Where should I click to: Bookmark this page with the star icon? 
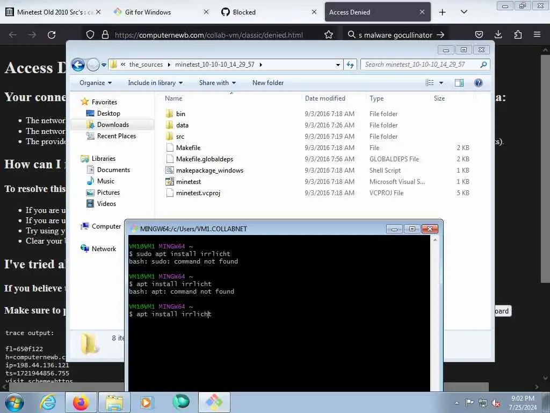[x=329, y=35]
